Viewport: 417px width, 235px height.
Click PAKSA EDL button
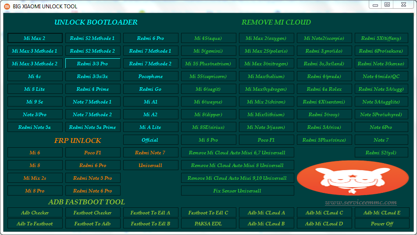pos(209,224)
